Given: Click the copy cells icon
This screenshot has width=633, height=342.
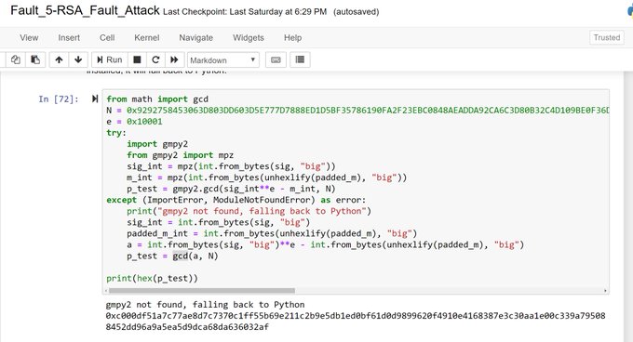Looking at the screenshot, I should click(x=16, y=59).
